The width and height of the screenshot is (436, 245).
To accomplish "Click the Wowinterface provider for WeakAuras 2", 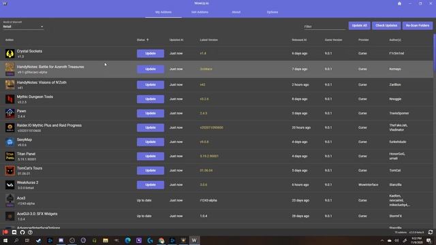I will [x=368, y=184].
